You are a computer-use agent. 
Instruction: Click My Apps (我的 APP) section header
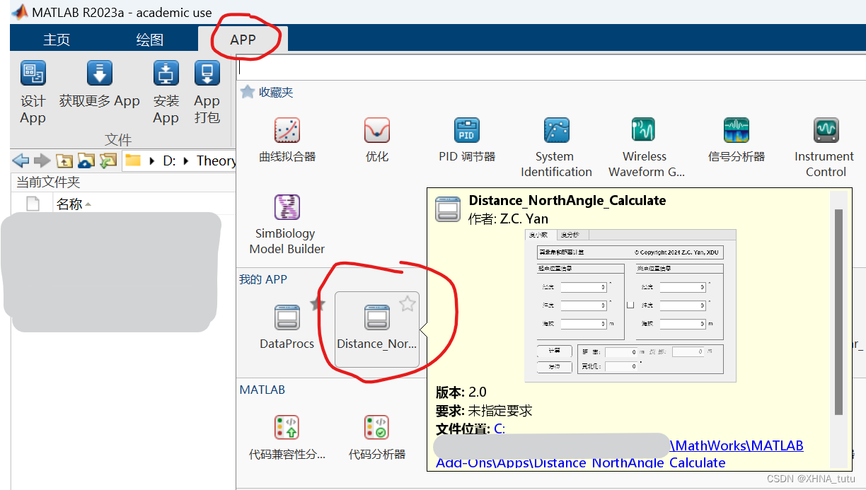coord(262,279)
